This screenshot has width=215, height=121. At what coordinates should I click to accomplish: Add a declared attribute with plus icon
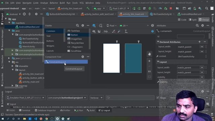pos(200,42)
